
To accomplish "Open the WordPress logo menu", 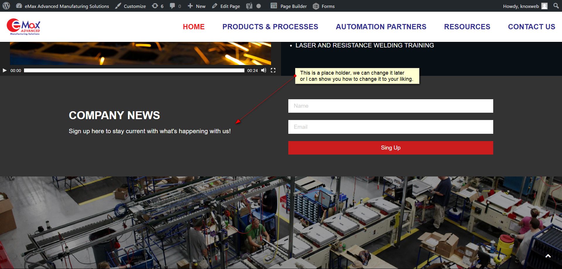I will (6, 6).
